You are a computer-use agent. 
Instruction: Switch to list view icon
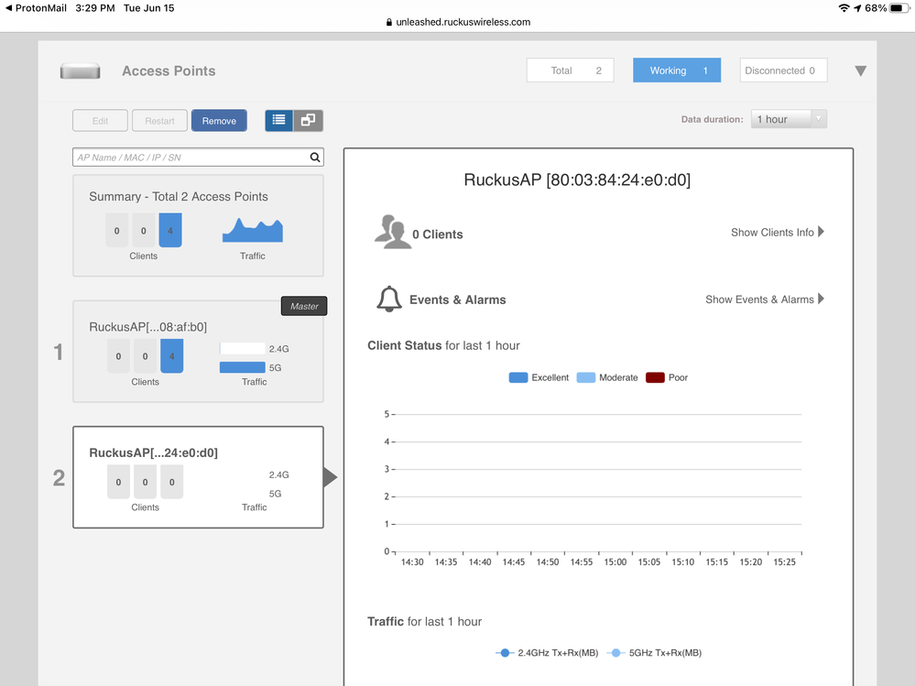point(279,120)
